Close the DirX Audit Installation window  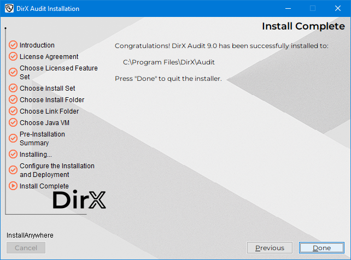coord(338,9)
